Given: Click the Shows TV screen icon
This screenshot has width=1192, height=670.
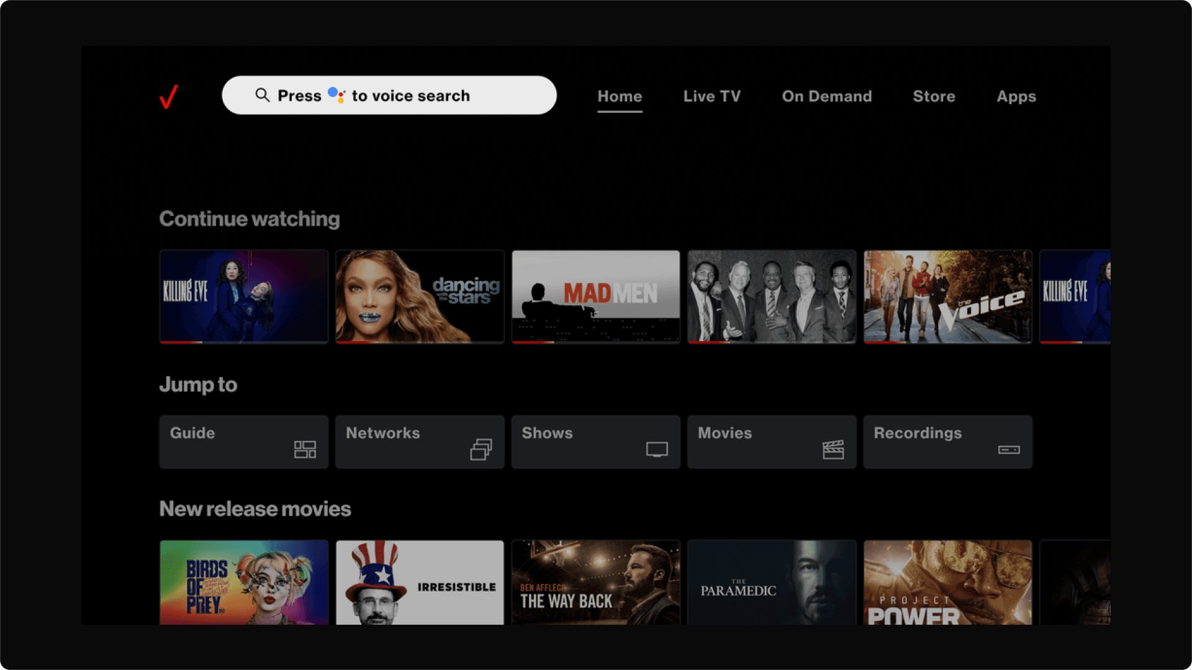Looking at the screenshot, I should coord(657,449).
